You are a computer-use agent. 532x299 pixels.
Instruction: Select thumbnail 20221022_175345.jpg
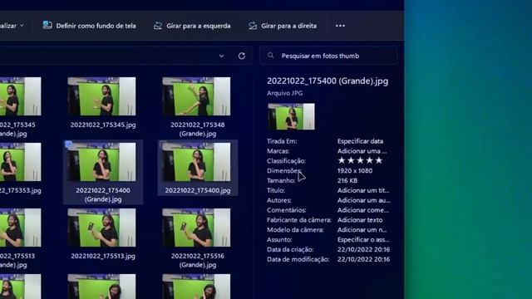click(101, 96)
